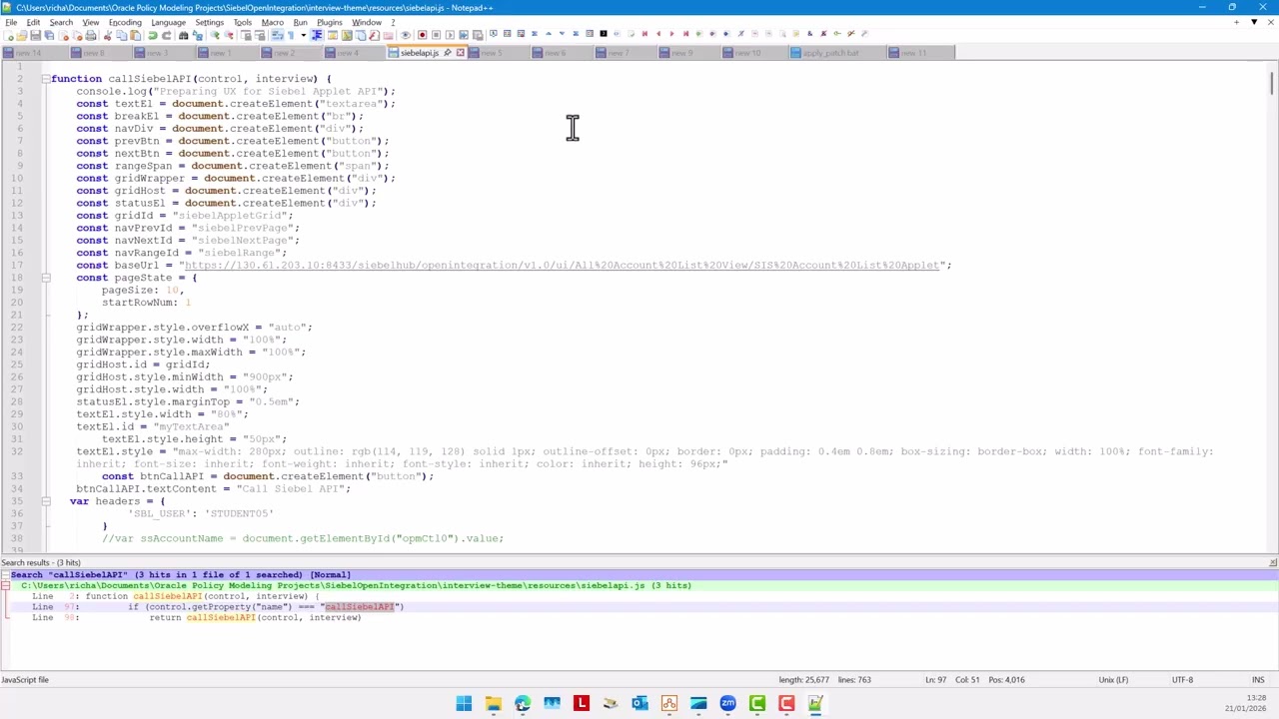Collapse the callSiebelAPI function fold at line 2
The height and width of the screenshot is (719, 1279).
[x=45, y=78]
